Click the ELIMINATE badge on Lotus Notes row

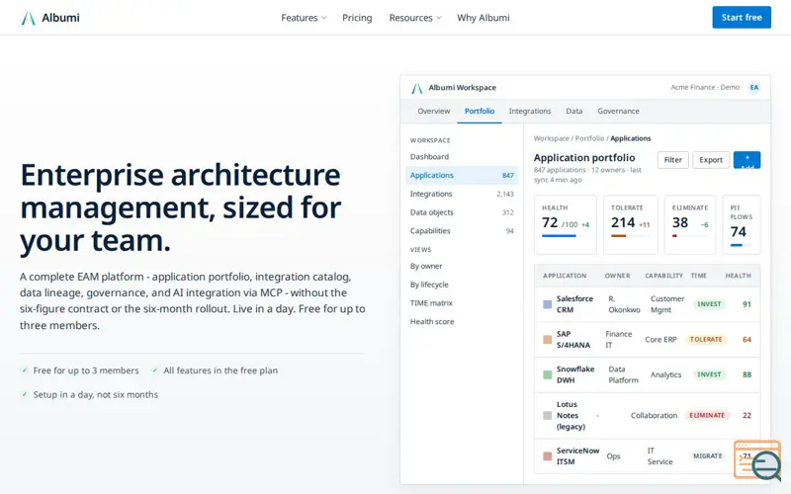click(x=707, y=416)
